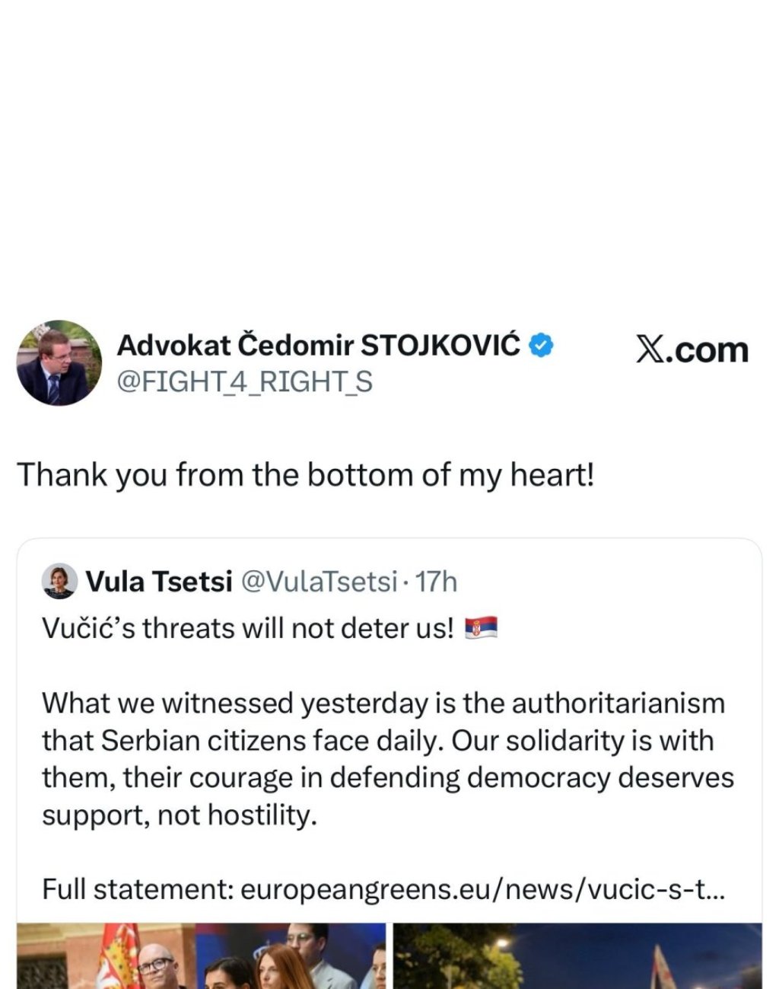Click "support, not hostility." closing line
The image size is (779, 989).
coord(179,815)
